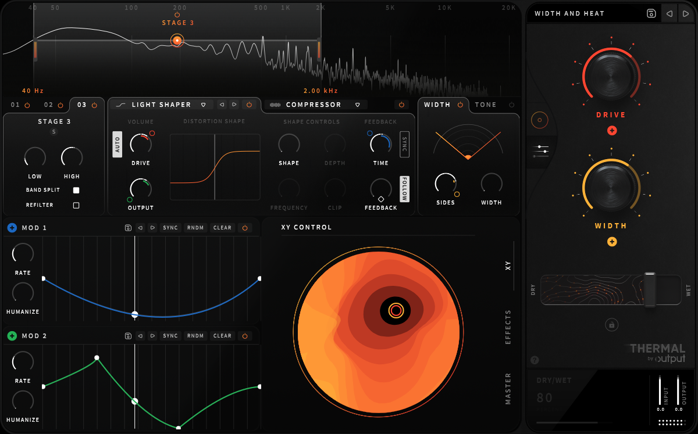
Task: Clear the Mod 2 curve
Action: click(x=222, y=336)
